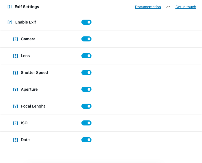202x163 pixels.
Task: Open [?] help for Shutter Speed
Action: point(15,73)
